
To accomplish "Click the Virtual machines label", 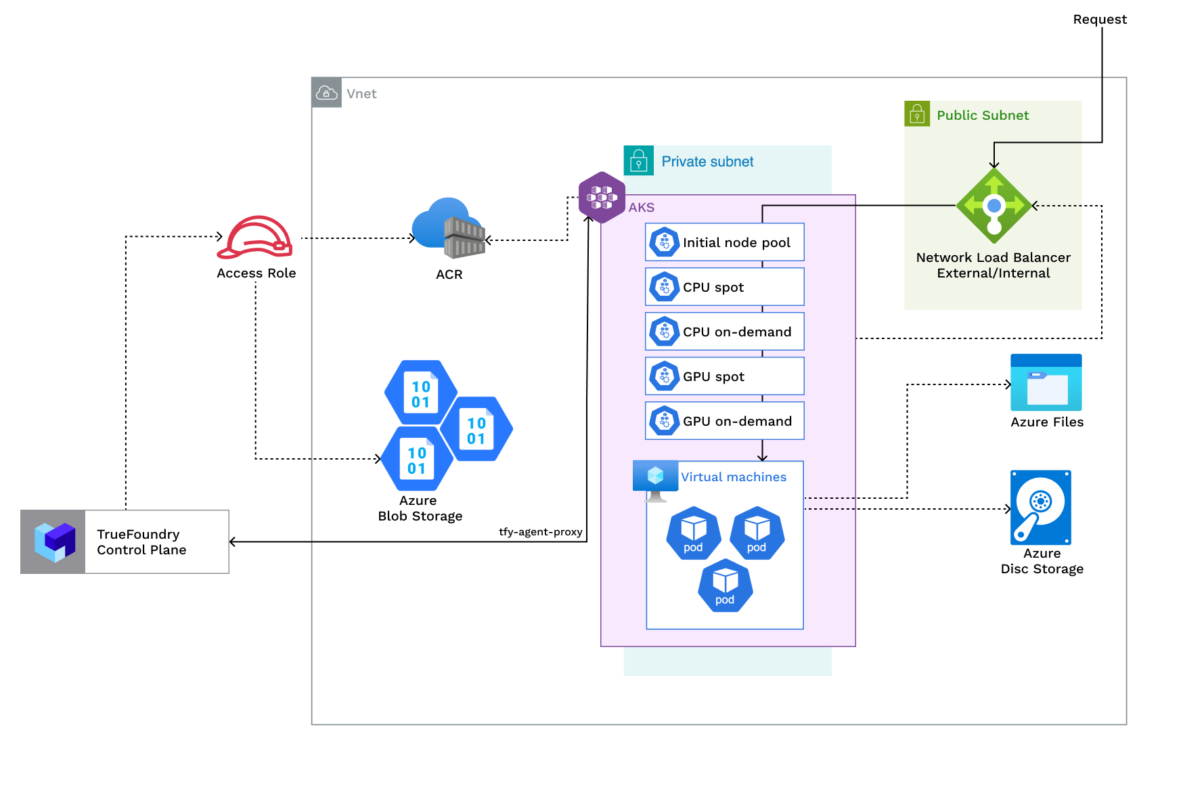I will coord(734,477).
